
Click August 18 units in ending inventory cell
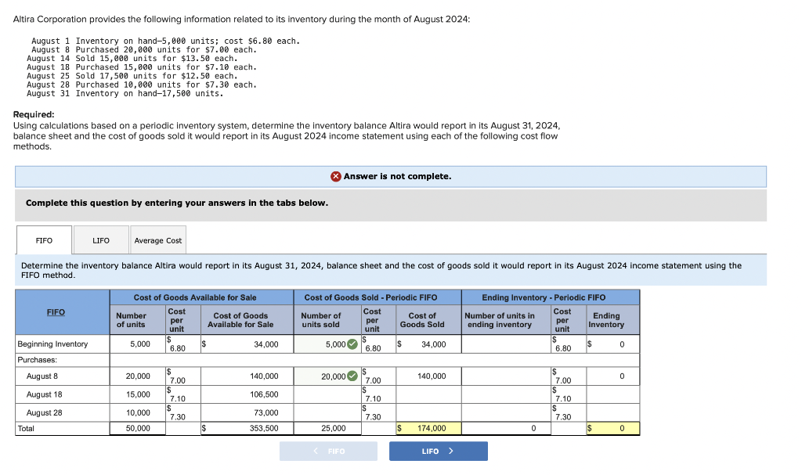pos(507,394)
